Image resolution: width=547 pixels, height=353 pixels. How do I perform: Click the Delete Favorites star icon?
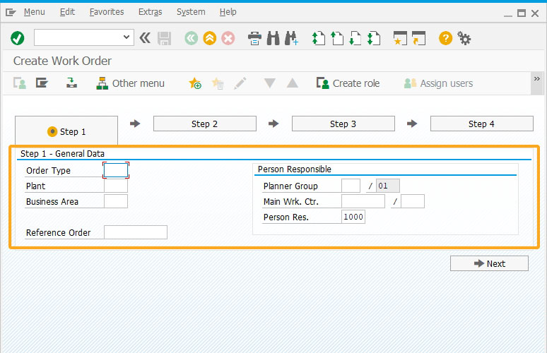click(218, 83)
